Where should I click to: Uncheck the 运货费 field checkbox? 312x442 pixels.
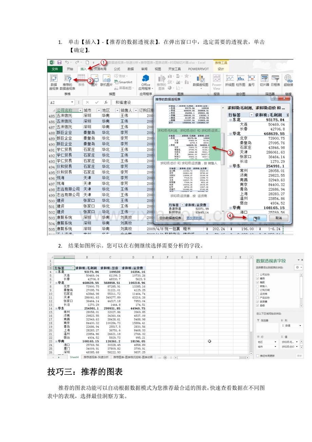click(258, 301)
